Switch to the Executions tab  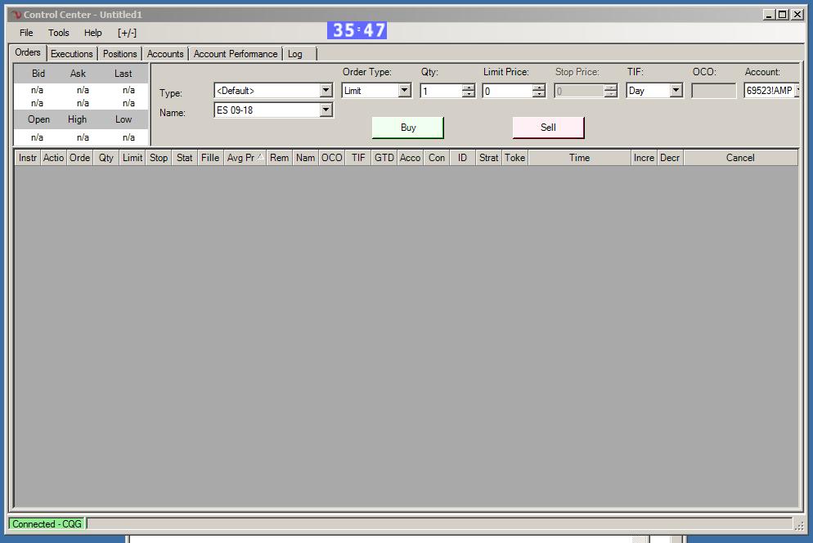point(71,54)
